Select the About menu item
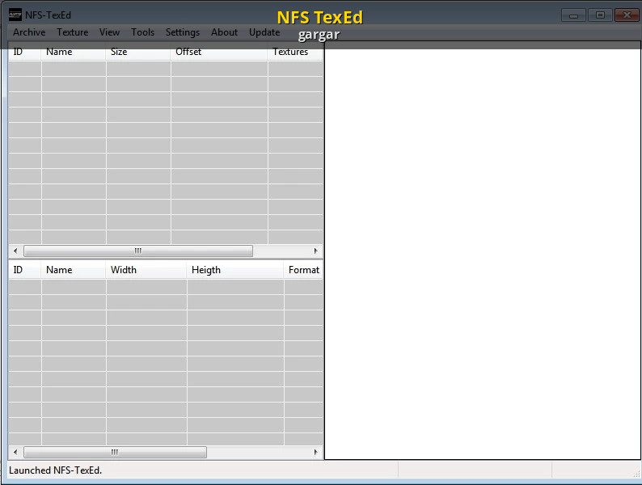Screen dimensions: 642x485 click(x=224, y=32)
